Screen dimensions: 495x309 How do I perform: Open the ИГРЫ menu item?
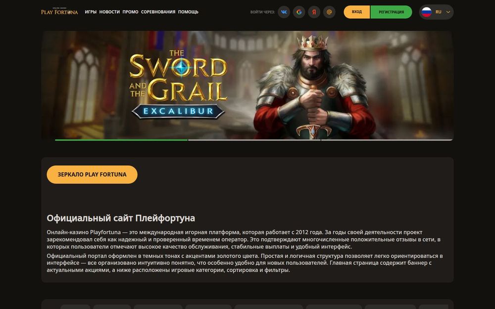tap(91, 12)
